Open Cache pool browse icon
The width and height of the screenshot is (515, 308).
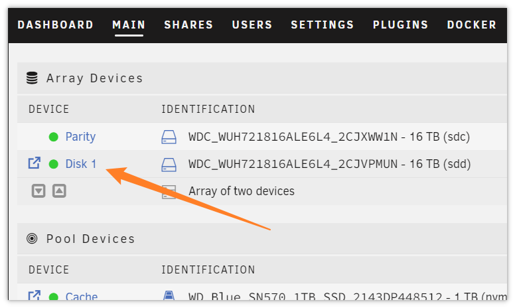click(x=34, y=295)
